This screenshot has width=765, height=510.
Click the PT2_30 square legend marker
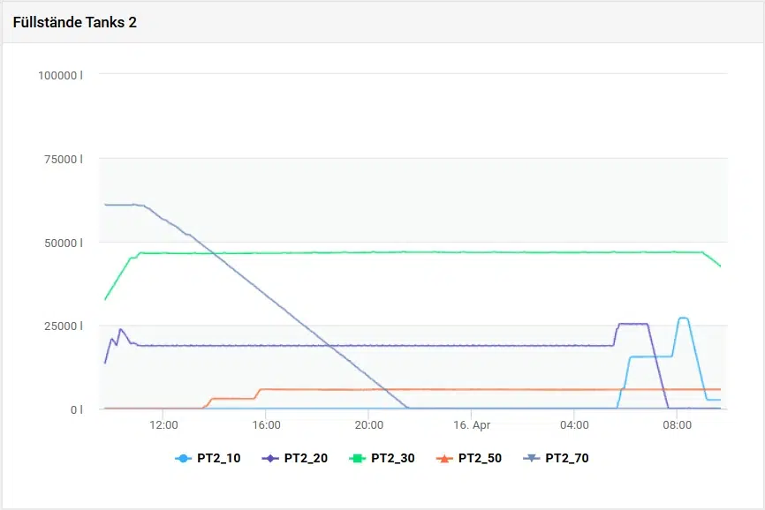[358, 459]
